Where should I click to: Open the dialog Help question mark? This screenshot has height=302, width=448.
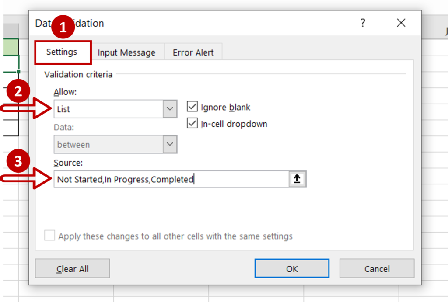[x=363, y=23]
